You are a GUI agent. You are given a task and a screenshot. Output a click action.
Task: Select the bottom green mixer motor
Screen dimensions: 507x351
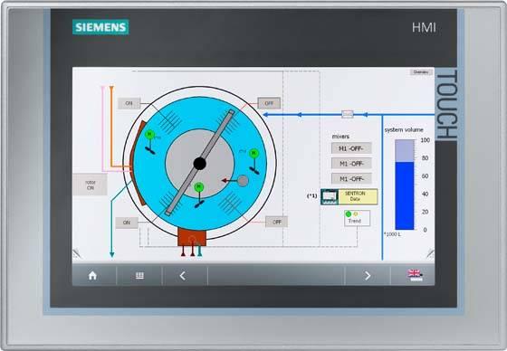pos(199,187)
